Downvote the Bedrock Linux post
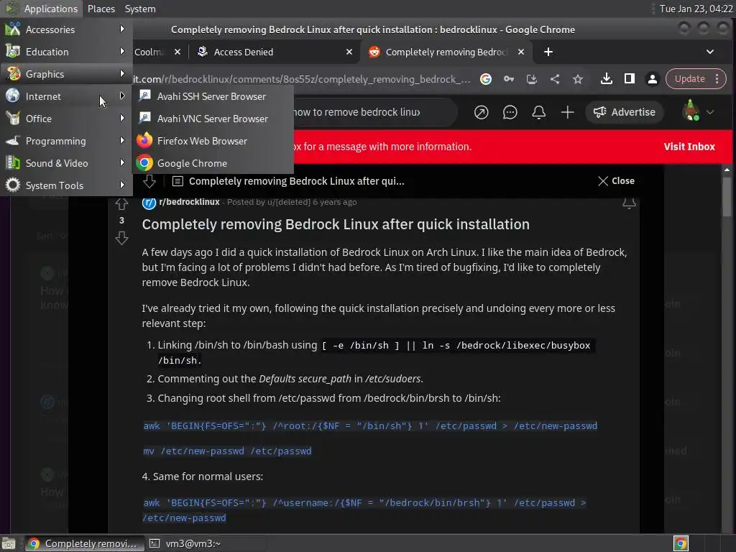736x552 pixels. [x=121, y=239]
